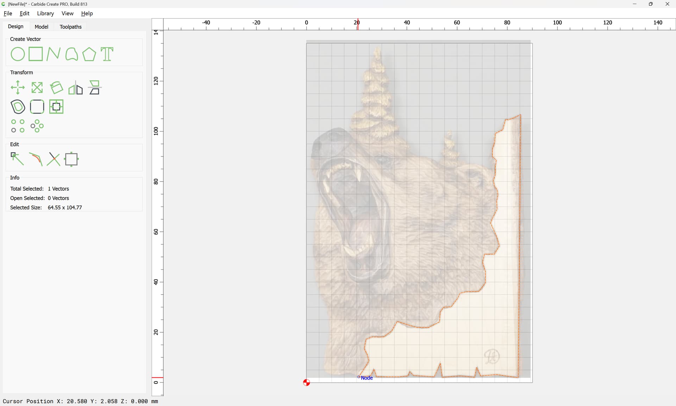Activate the Scale/Resize transform tool

click(x=37, y=88)
